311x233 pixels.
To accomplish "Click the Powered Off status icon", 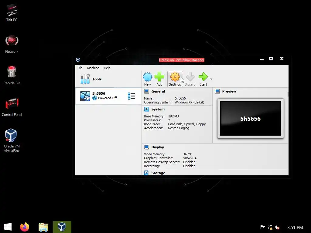I will pyautogui.click(x=95, y=98).
